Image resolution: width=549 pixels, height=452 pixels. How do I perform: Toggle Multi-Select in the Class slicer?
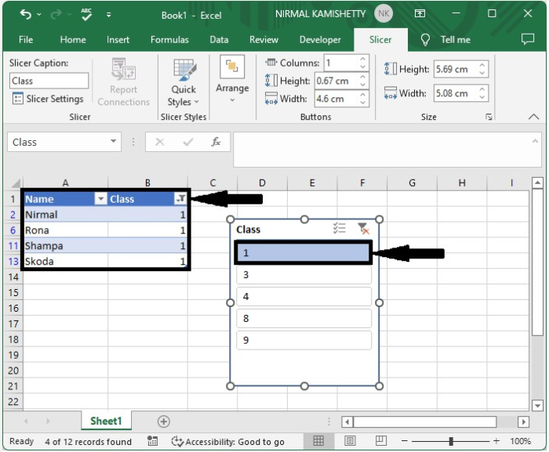point(340,229)
